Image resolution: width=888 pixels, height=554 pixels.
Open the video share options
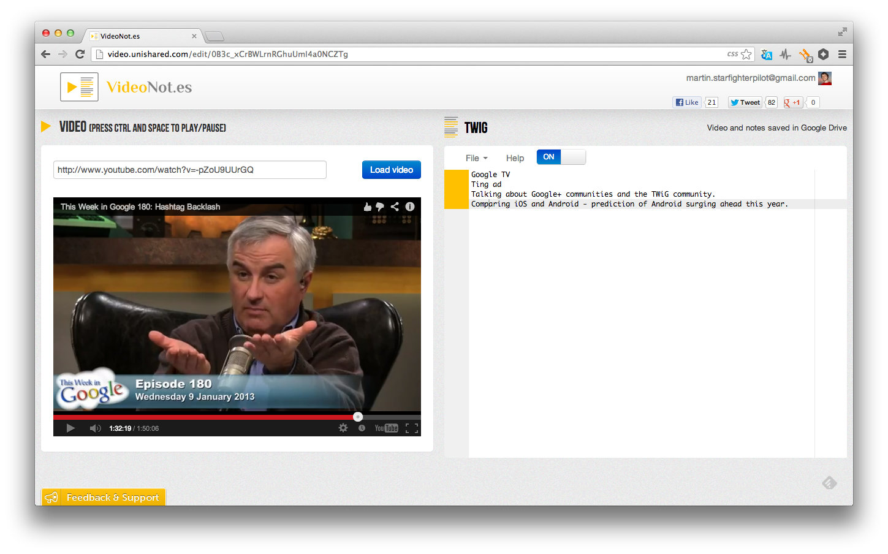(395, 207)
